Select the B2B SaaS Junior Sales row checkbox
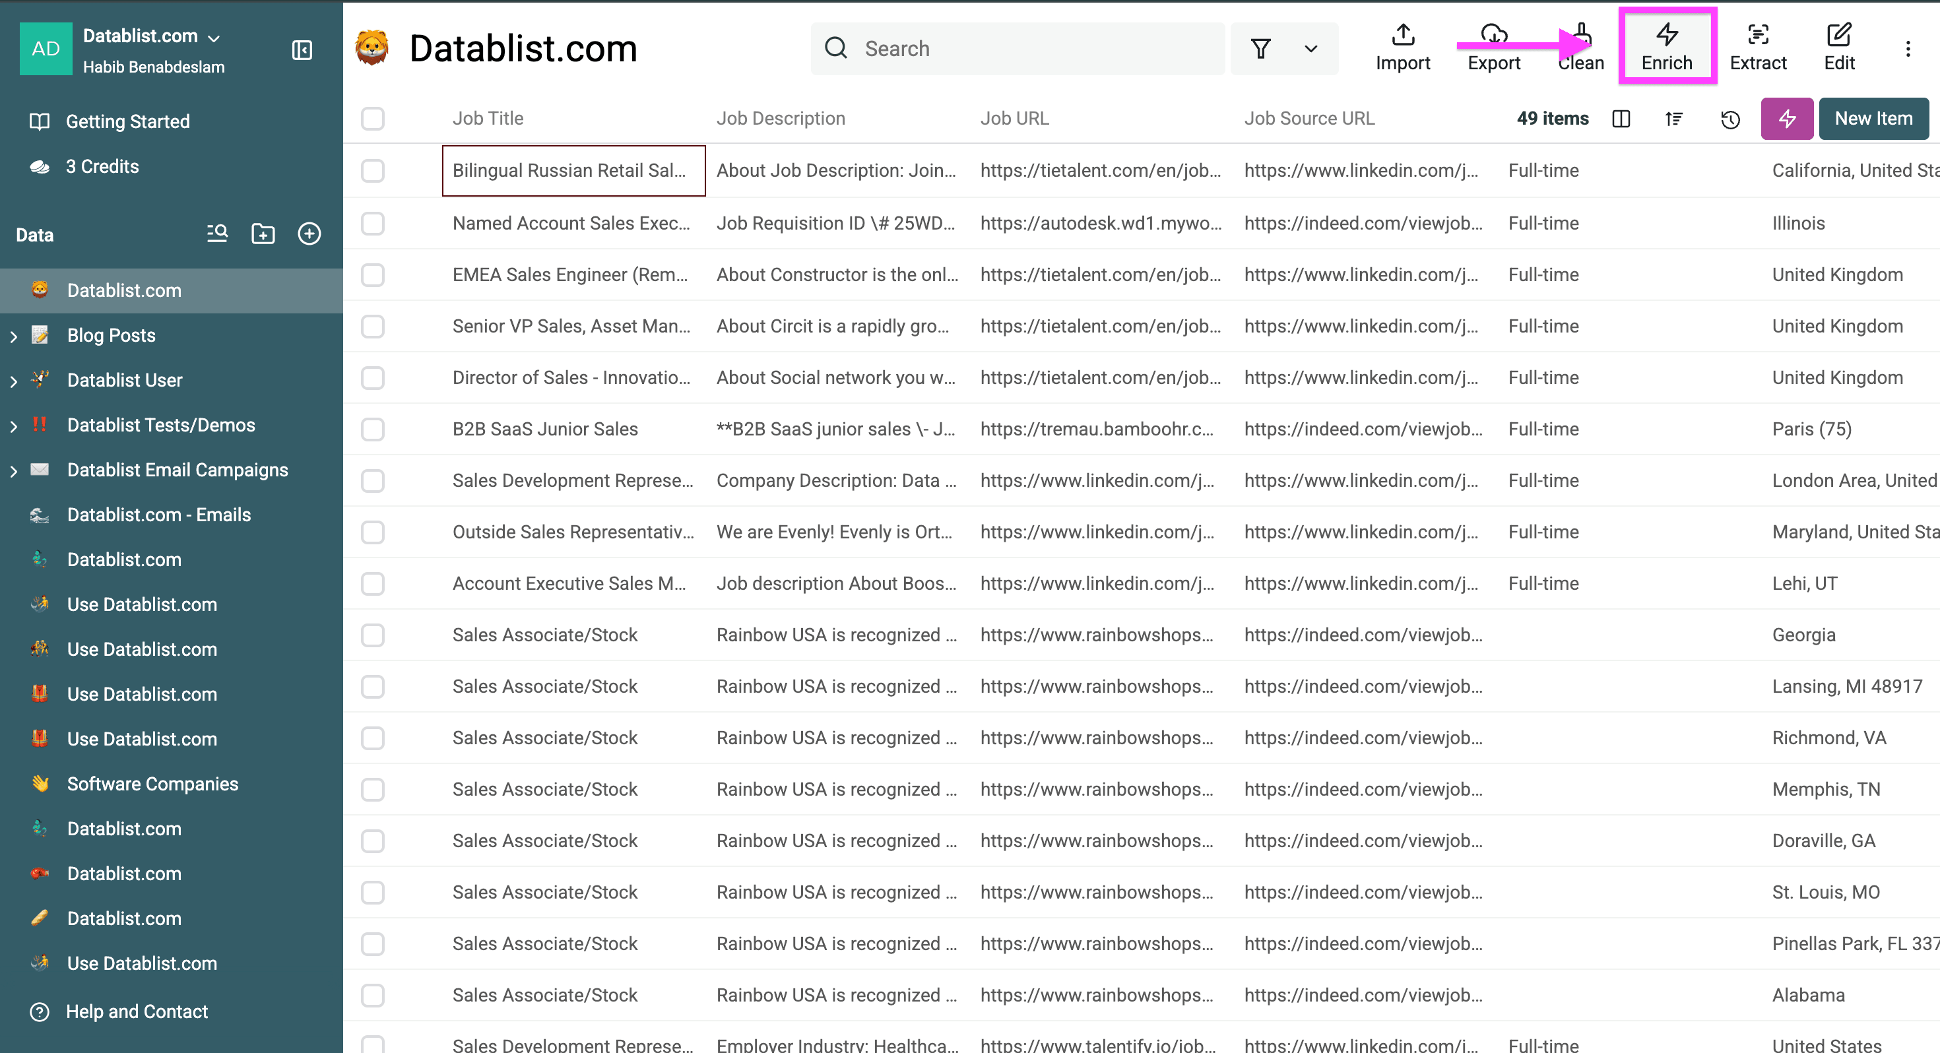Image resolution: width=1940 pixels, height=1053 pixels. 373,429
